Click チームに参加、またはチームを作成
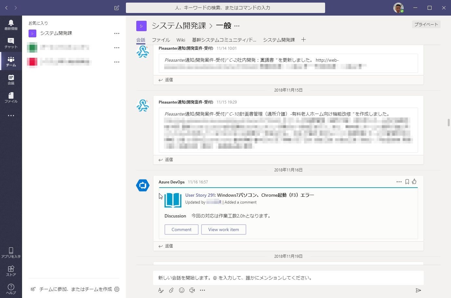Screen dimensions: 451x298 (71, 289)
